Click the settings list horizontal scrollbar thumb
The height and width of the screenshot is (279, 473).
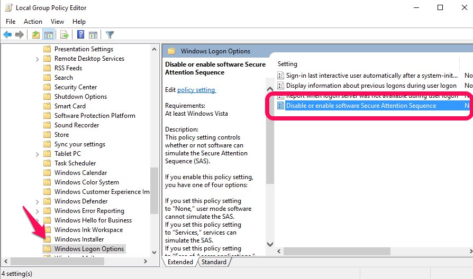(336, 251)
